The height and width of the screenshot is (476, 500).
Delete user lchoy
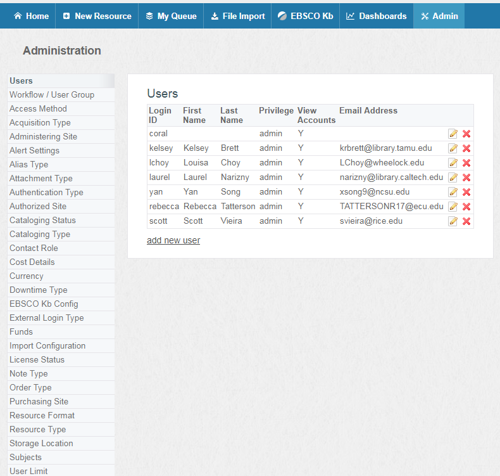click(466, 163)
